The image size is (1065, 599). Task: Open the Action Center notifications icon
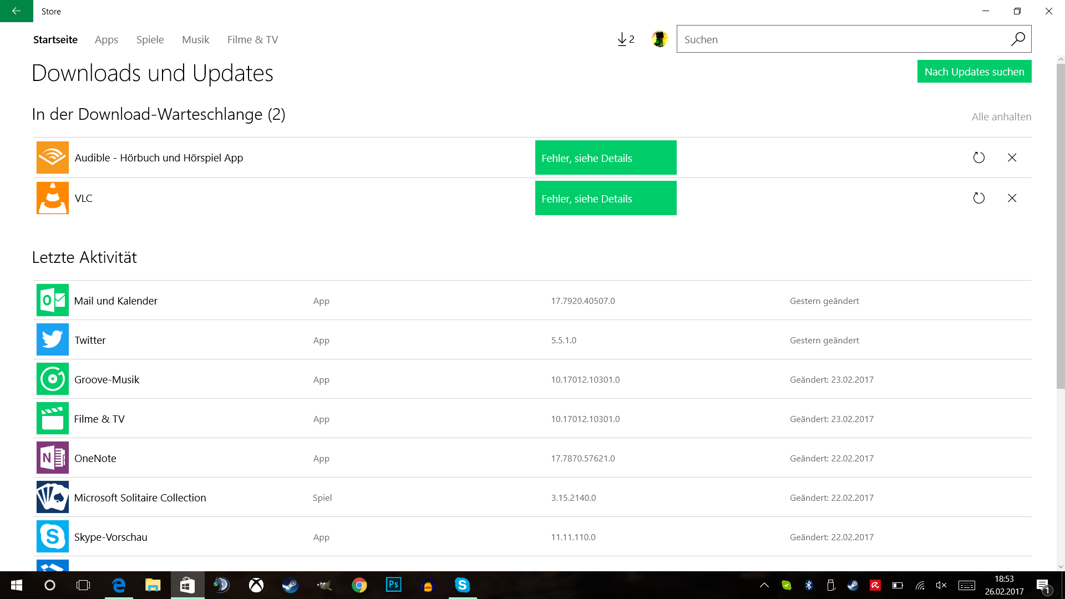point(1043,585)
